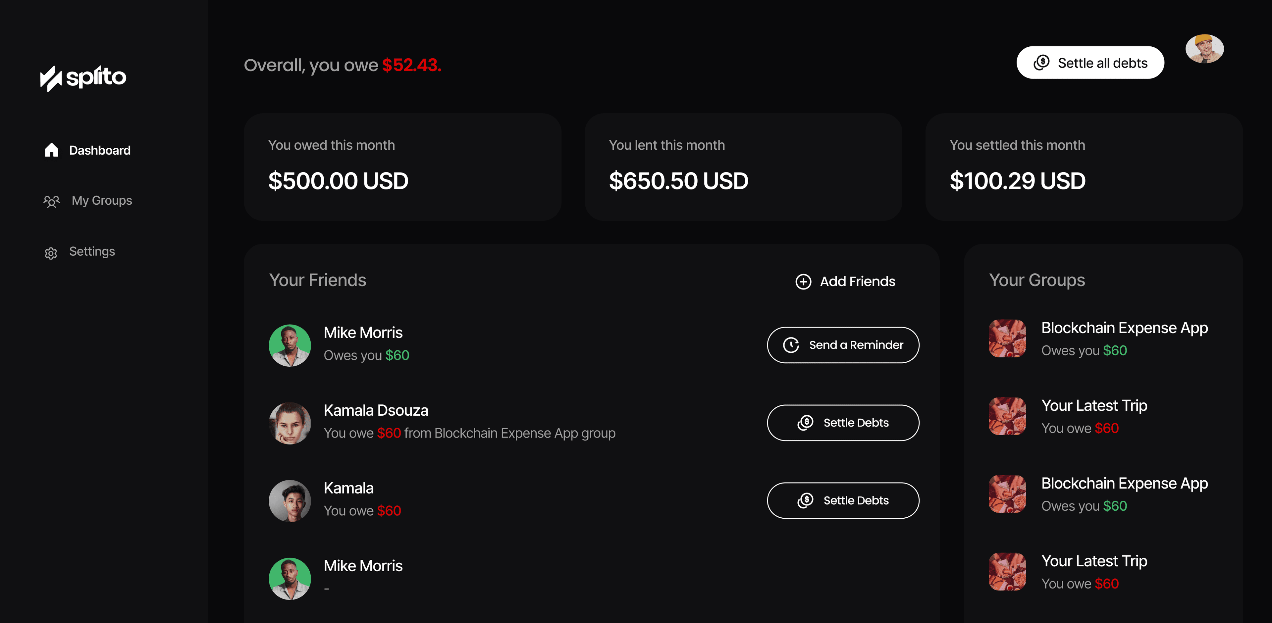The image size is (1272, 623).
Task: Select Your Latest Trip group
Action: (x=1095, y=405)
